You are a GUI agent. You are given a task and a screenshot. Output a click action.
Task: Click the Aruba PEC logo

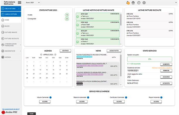[9, 112]
